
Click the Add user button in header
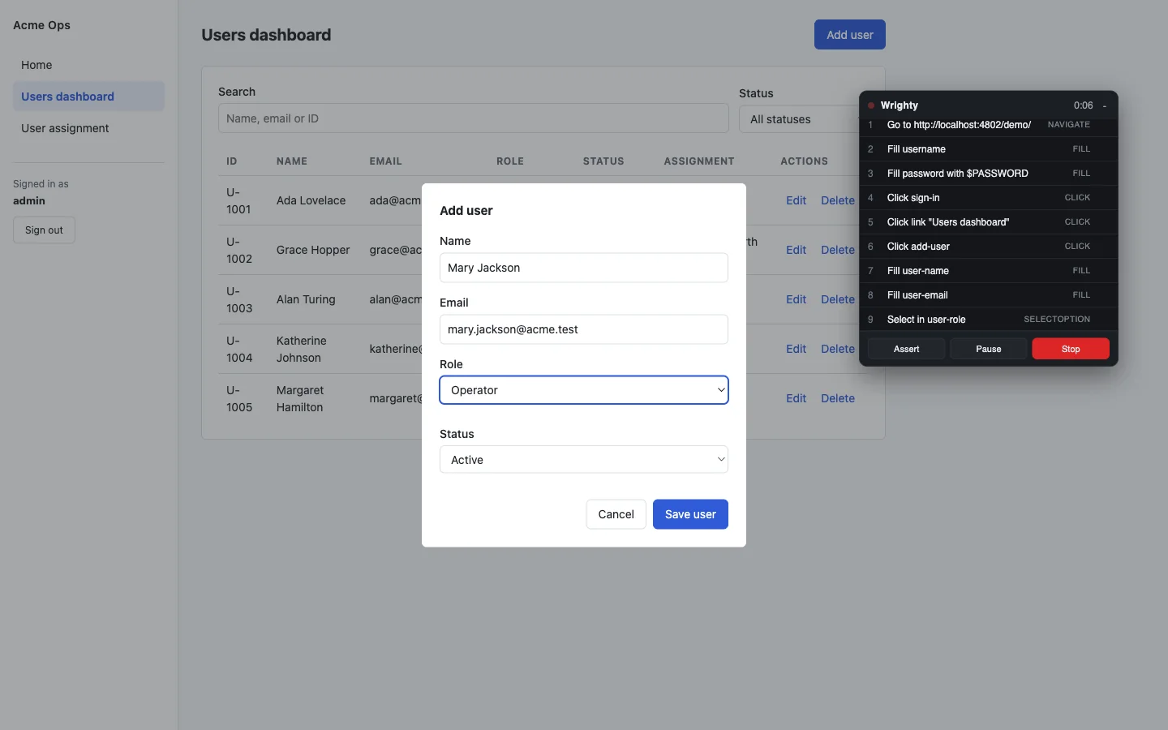coord(850,35)
